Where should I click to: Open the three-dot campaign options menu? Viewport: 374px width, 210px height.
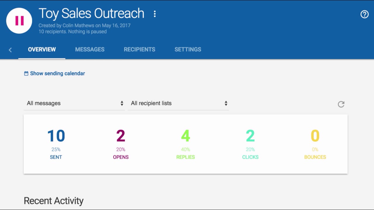point(155,14)
